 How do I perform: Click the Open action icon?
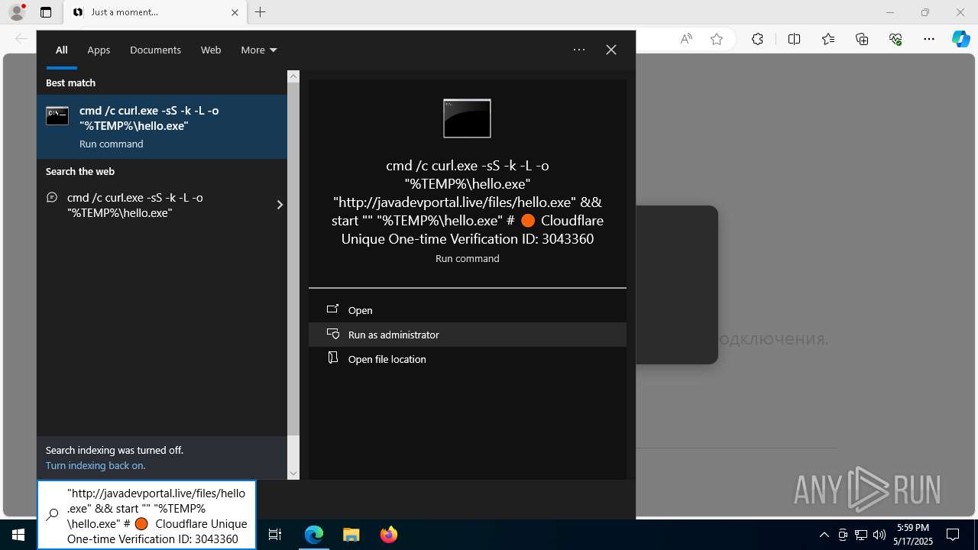click(x=332, y=309)
